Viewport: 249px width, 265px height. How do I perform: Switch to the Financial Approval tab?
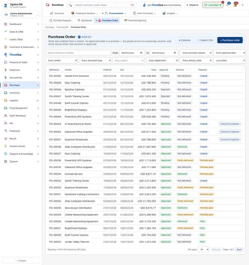click(x=135, y=21)
